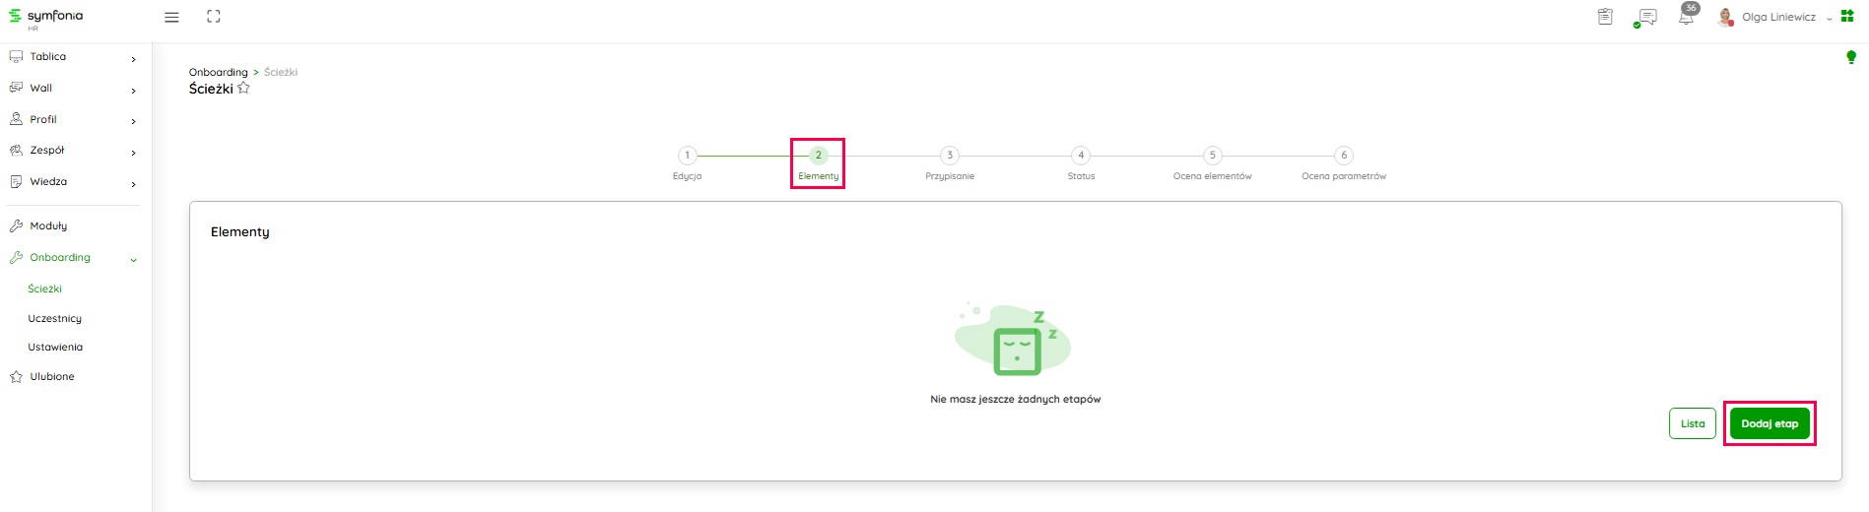
Task: Toggle fullscreen mode icon
Action: pyautogui.click(x=214, y=17)
